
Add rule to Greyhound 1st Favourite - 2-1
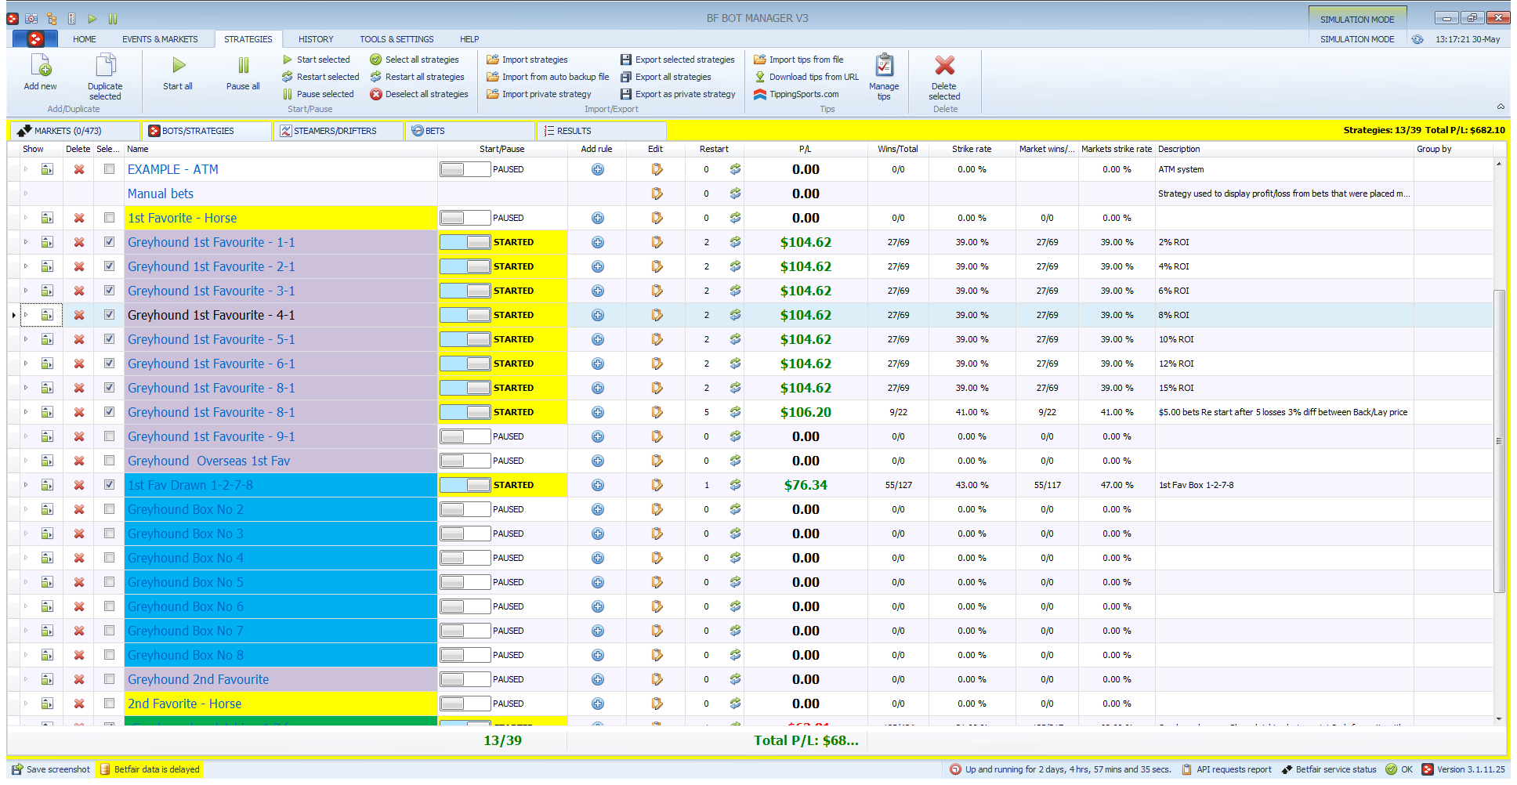pos(597,266)
